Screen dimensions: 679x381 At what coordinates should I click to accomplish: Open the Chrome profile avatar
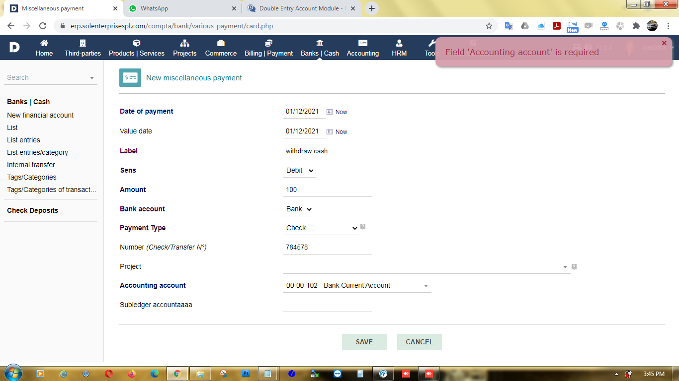[652, 26]
